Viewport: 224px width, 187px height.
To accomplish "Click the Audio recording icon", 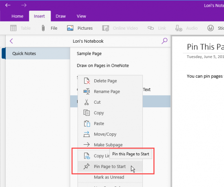I will (x=179, y=28).
